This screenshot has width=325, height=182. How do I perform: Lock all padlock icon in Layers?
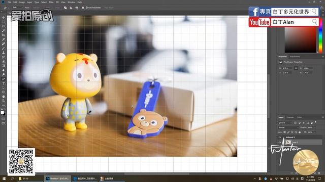click(x=300, y=132)
